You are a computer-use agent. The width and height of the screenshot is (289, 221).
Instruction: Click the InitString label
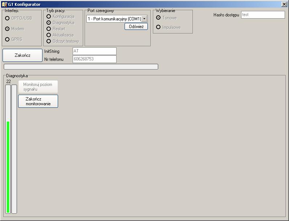tap(52, 51)
